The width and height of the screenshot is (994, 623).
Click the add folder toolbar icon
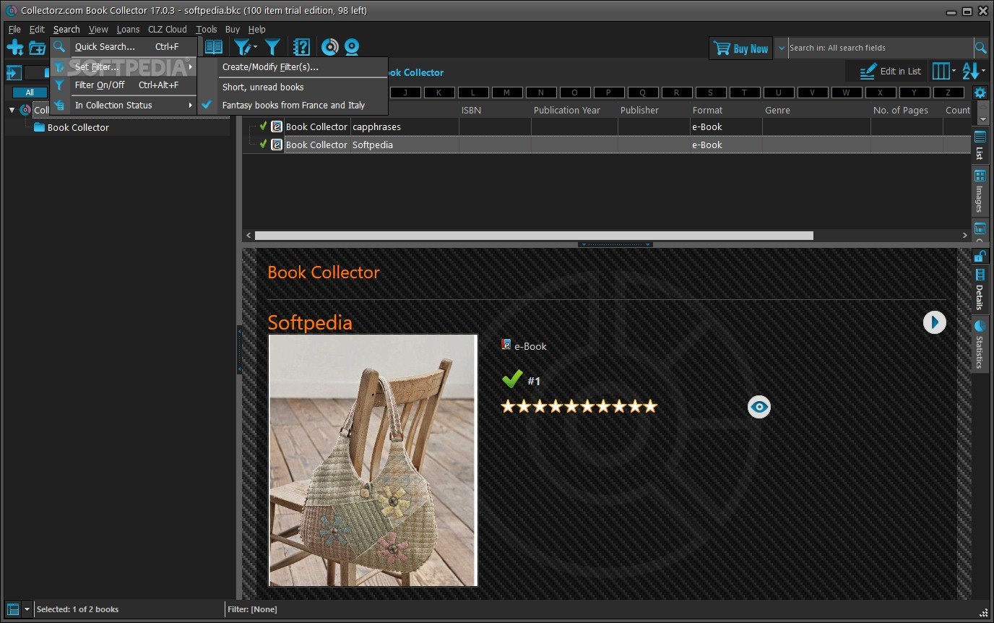pos(37,48)
